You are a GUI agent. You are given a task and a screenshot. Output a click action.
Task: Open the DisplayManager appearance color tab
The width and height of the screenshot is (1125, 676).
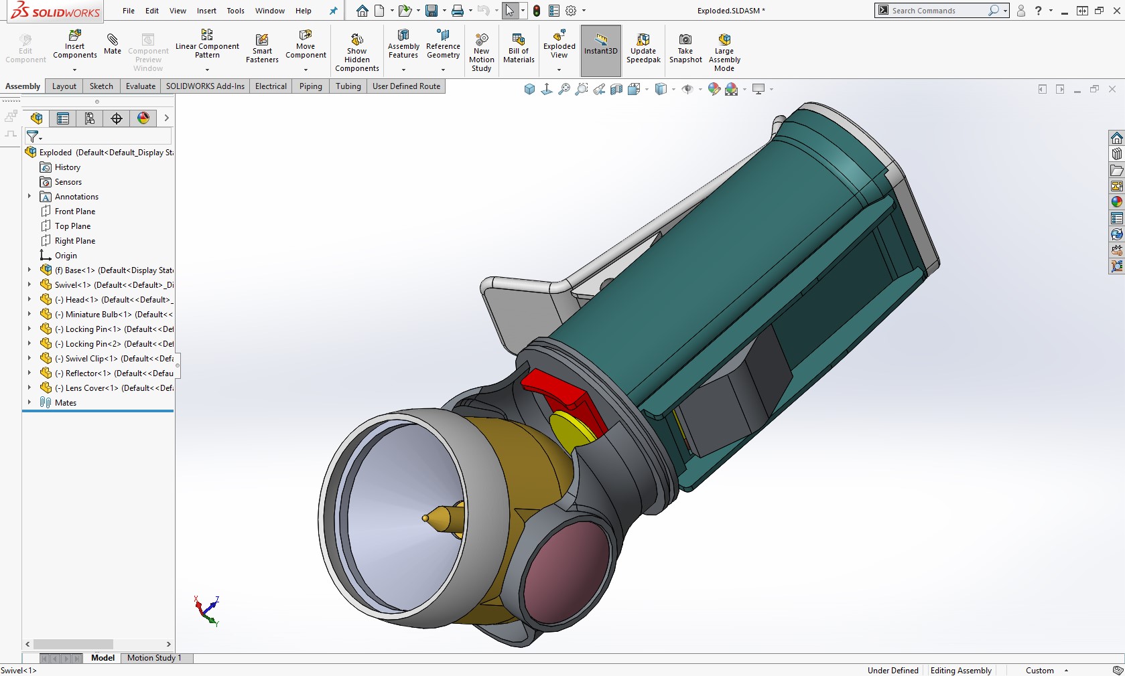pos(143,118)
